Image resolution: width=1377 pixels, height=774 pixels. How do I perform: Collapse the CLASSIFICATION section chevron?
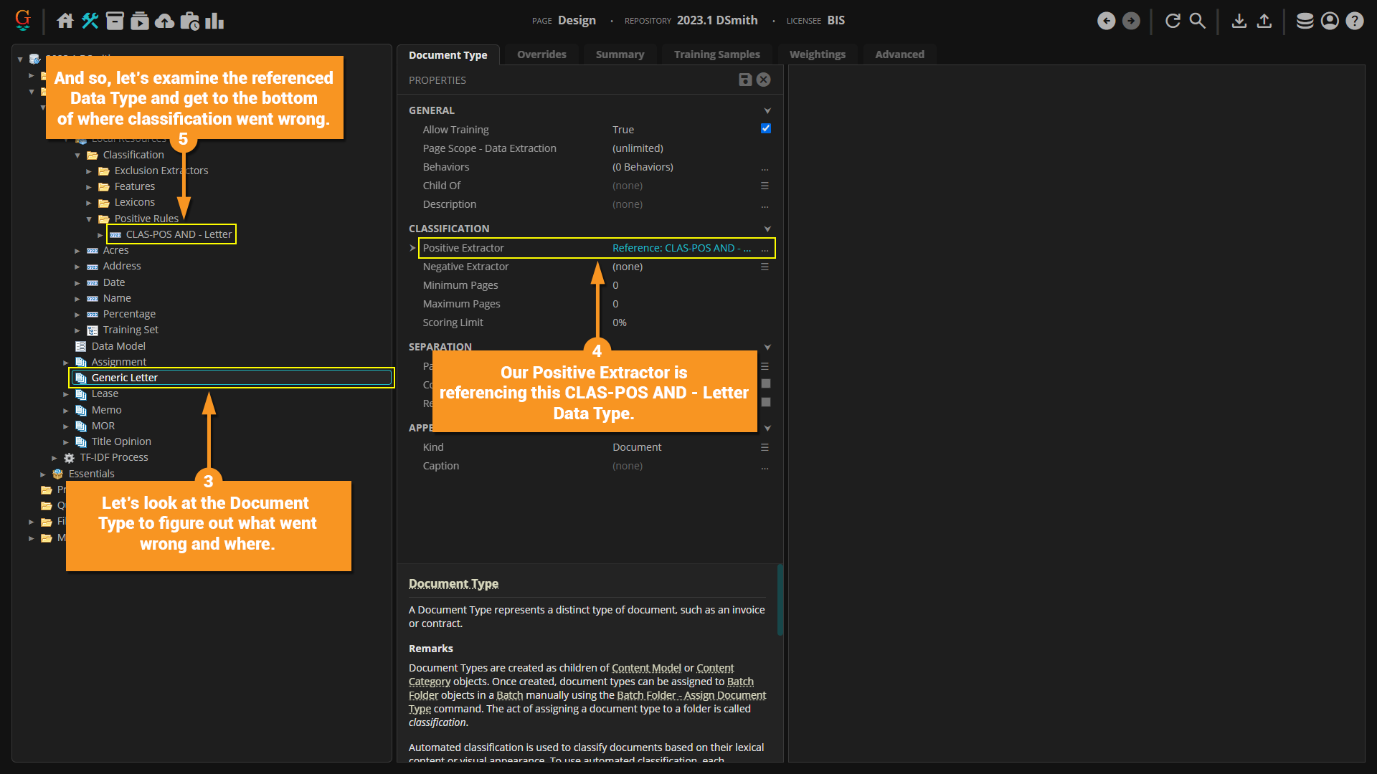[x=767, y=229]
